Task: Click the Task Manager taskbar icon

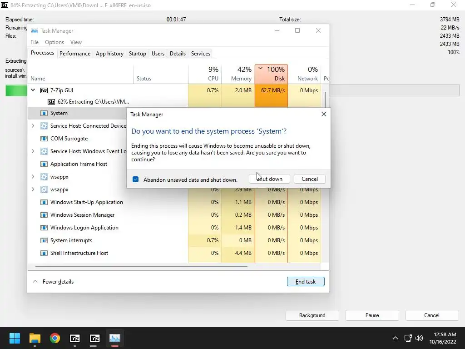Action: pyautogui.click(x=115, y=338)
